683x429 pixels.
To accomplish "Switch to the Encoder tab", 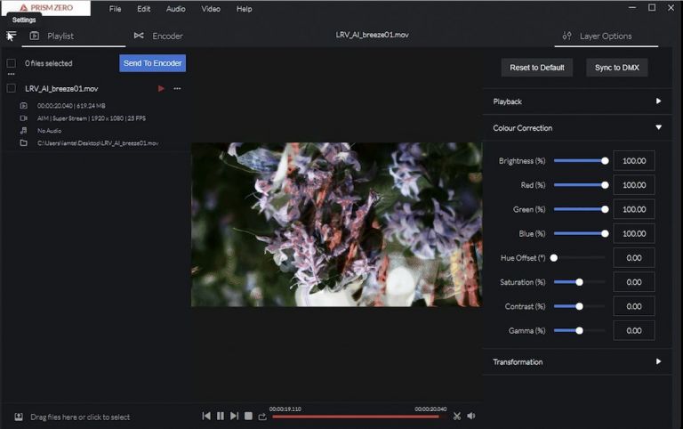I will click(158, 36).
